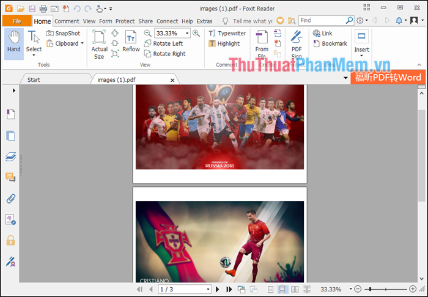428x297 pixels.
Task: Open the Extras ribbon tab
Action: click(x=204, y=21)
